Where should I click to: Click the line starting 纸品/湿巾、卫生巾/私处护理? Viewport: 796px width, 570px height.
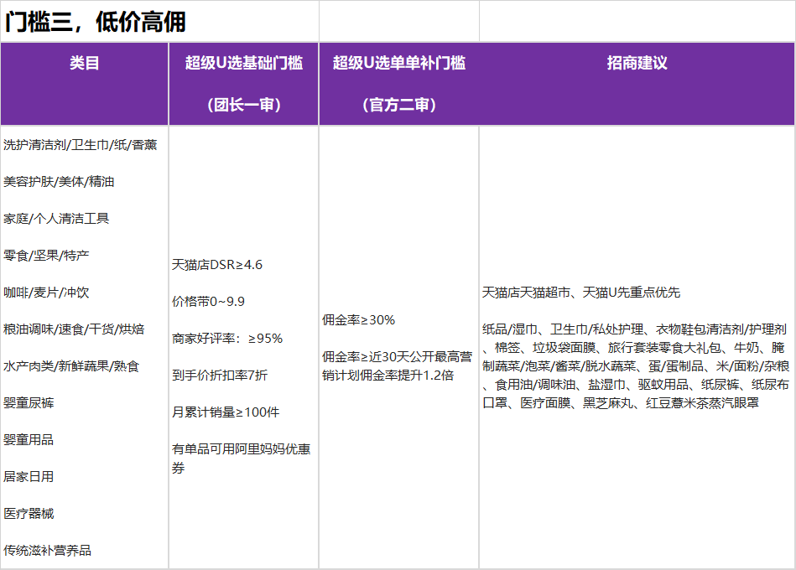[635, 329]
